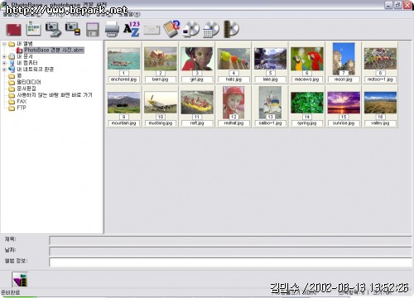
Task: Select the 문서편집 folder
Action: (26, 89)
